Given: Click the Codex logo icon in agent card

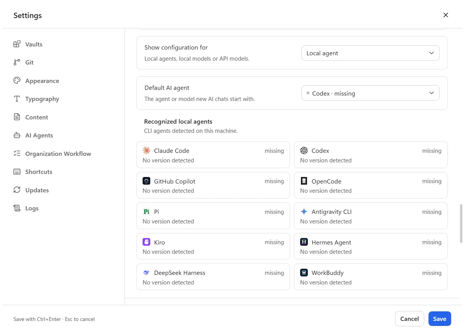Looking at the screenshot, I should tap(304, 150).
